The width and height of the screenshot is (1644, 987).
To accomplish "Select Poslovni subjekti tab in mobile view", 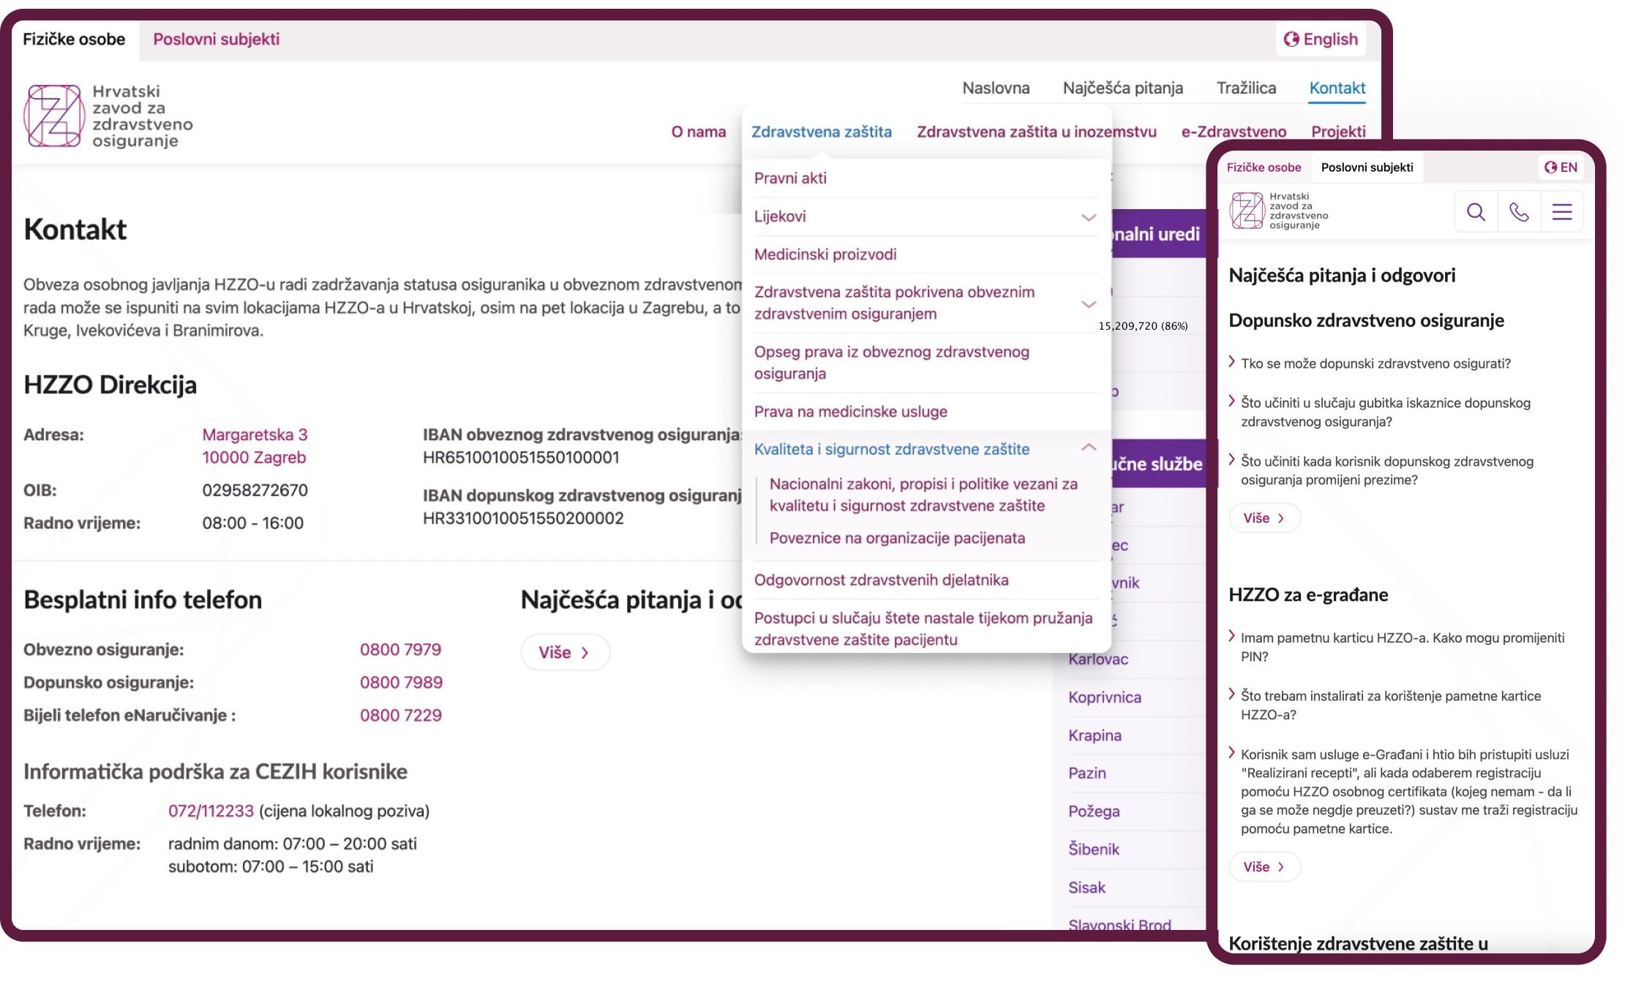I will 1367,167.
